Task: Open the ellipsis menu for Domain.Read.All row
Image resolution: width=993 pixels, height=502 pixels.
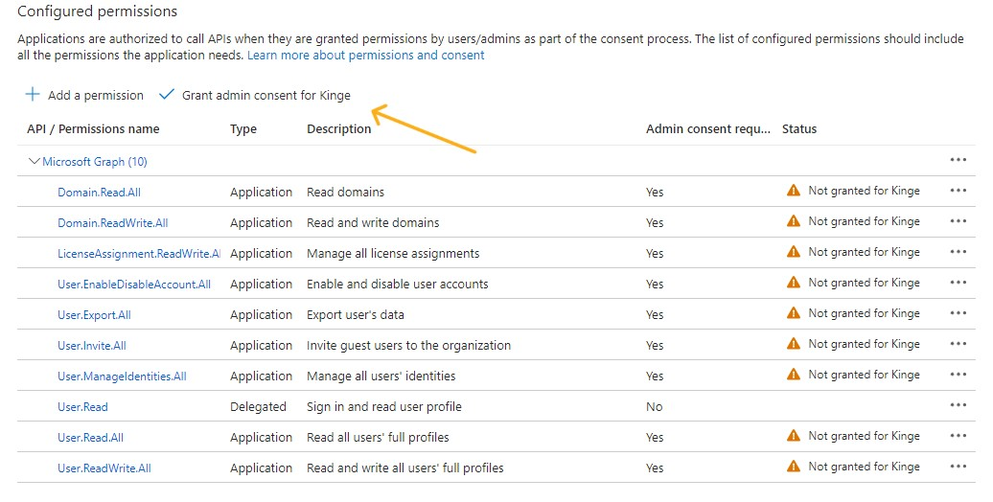Action: click(x=958, y=191)
